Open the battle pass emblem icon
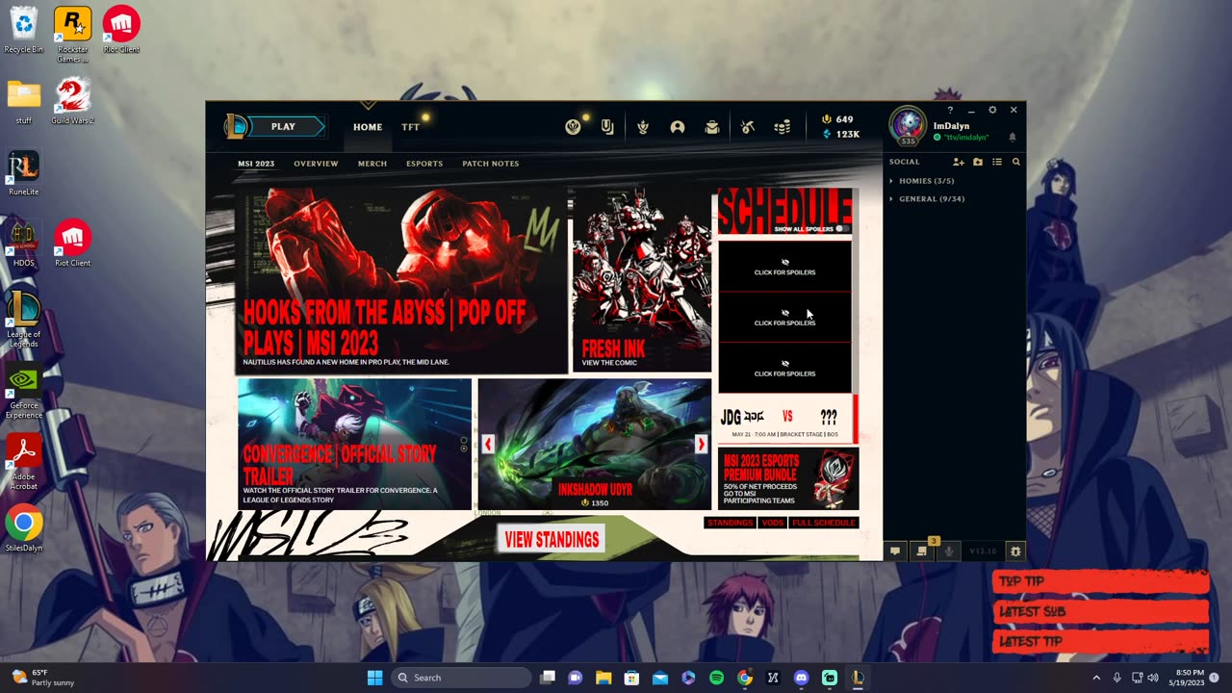This screenshot has height=693, width=1232. (x=573, y=127)
